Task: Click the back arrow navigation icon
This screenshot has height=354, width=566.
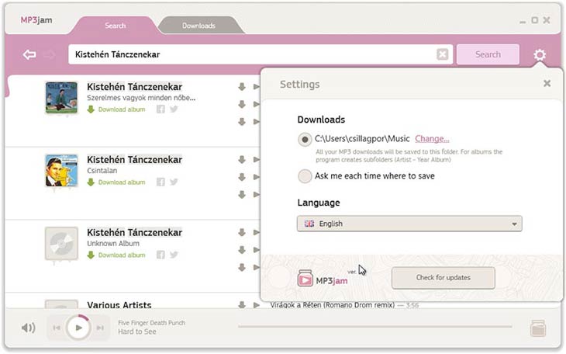Action: pyautogui.click(x=29, y=54)
